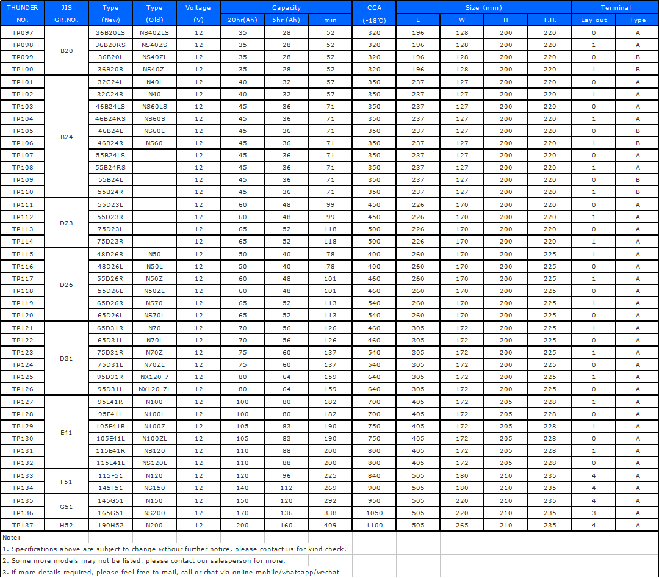Click the T.H. subheader
659x578 pixels.
pyautogui.click(x=550, y=20)
